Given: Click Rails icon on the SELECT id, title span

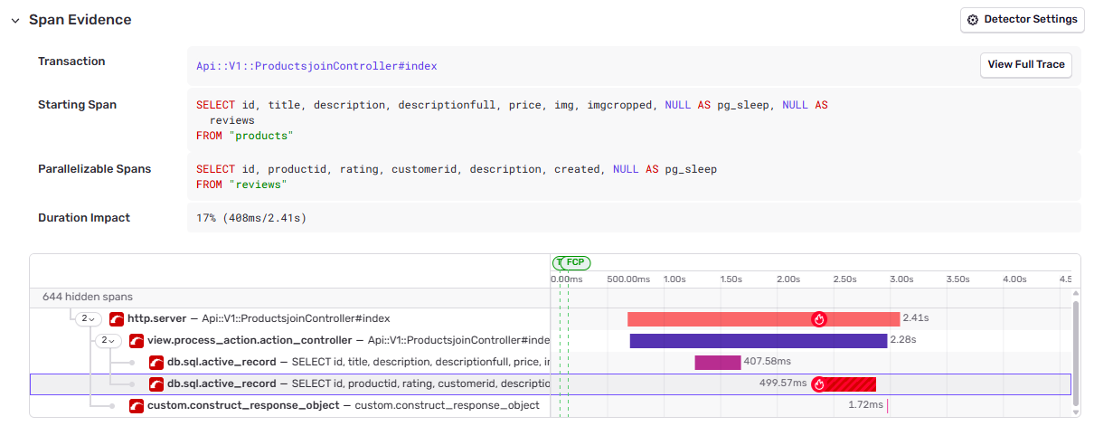Looking at the screenshot, I should [156, 362].
